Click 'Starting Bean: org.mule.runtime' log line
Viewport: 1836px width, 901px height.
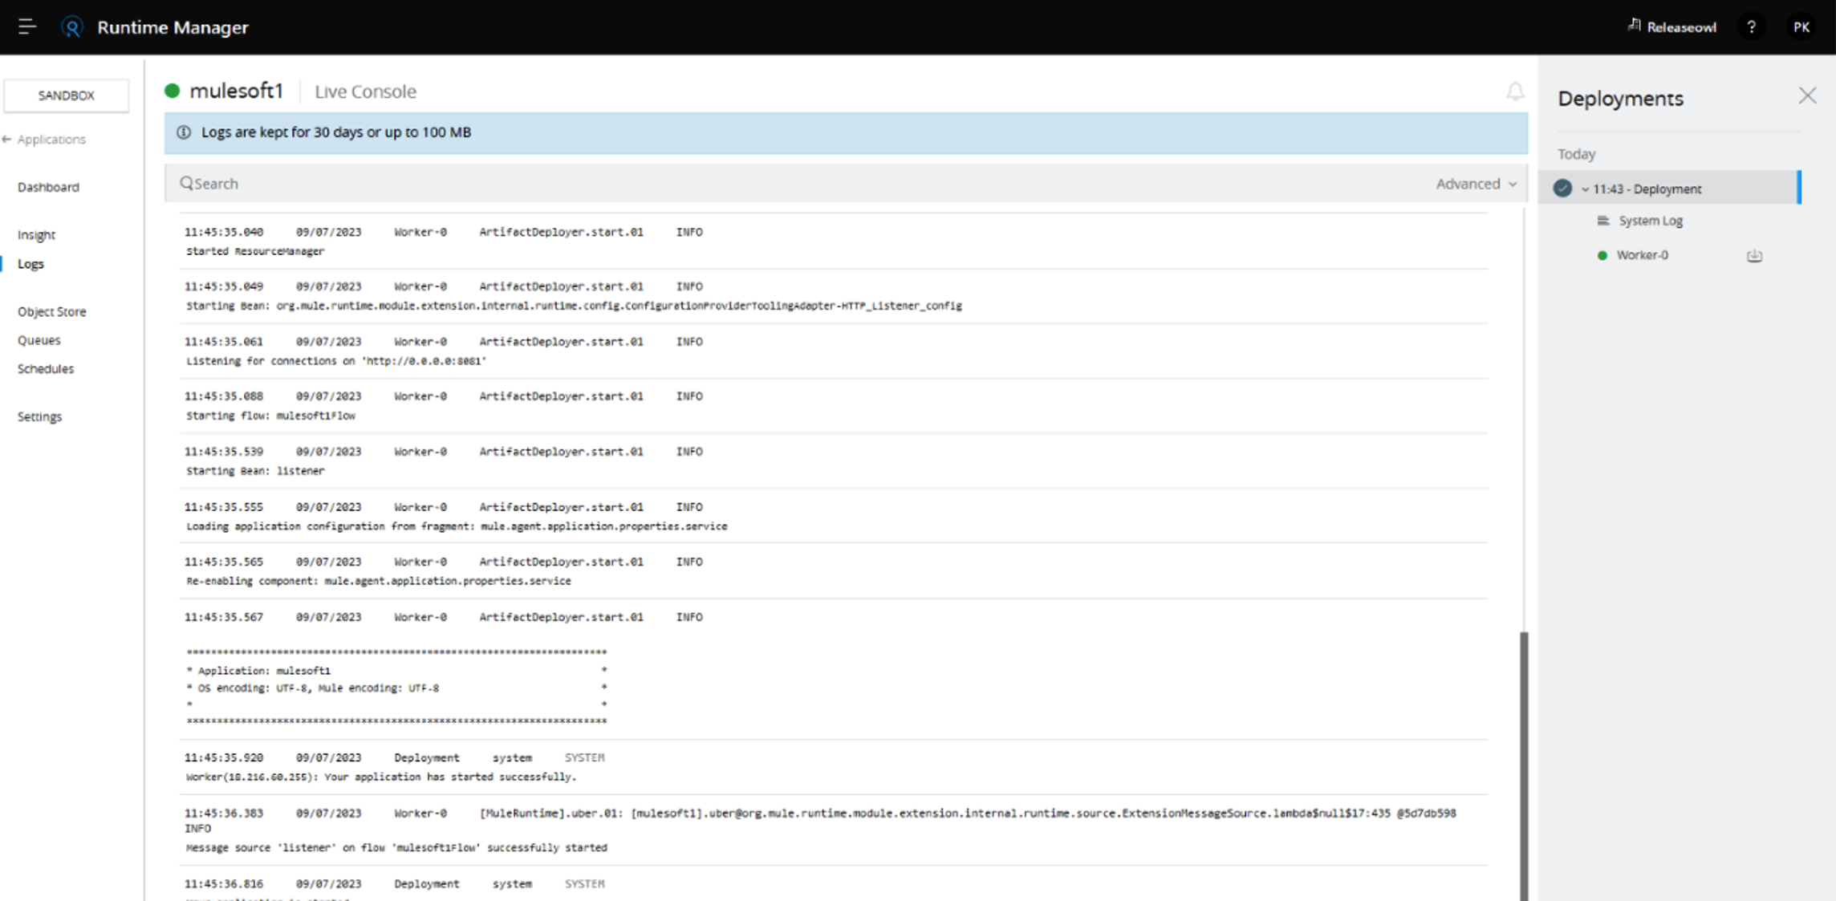574,306
